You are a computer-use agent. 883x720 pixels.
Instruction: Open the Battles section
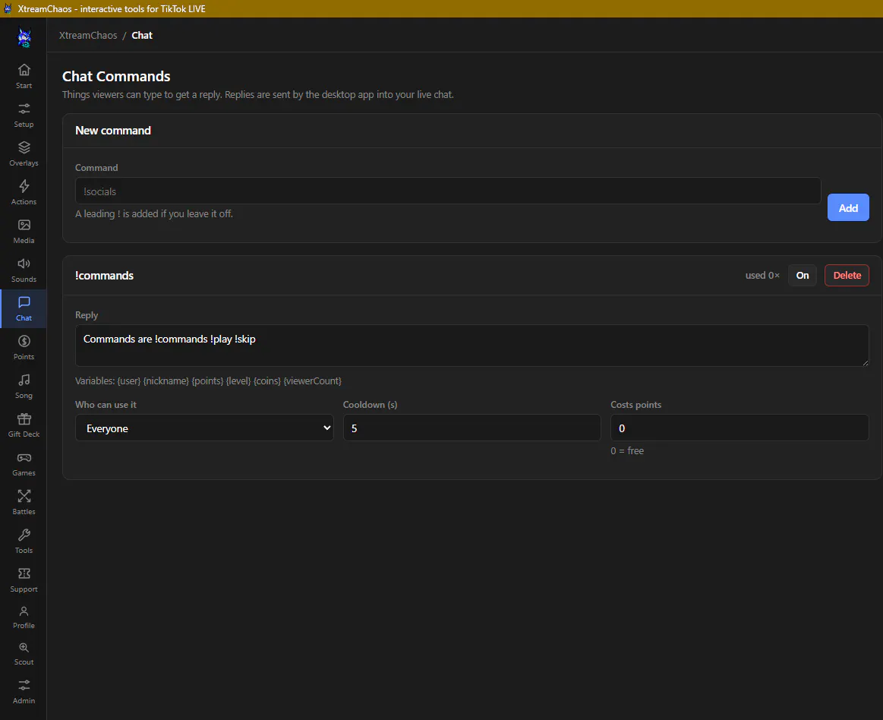point(24,503)
